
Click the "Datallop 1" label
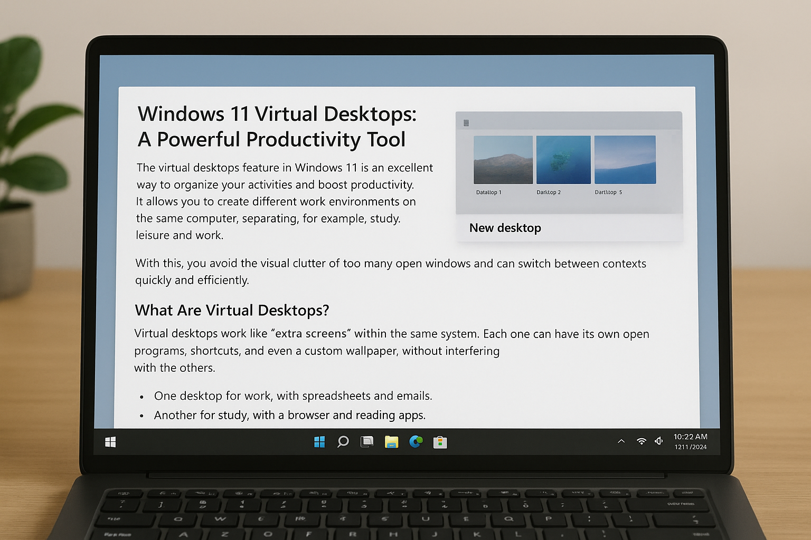pos(489,192)
